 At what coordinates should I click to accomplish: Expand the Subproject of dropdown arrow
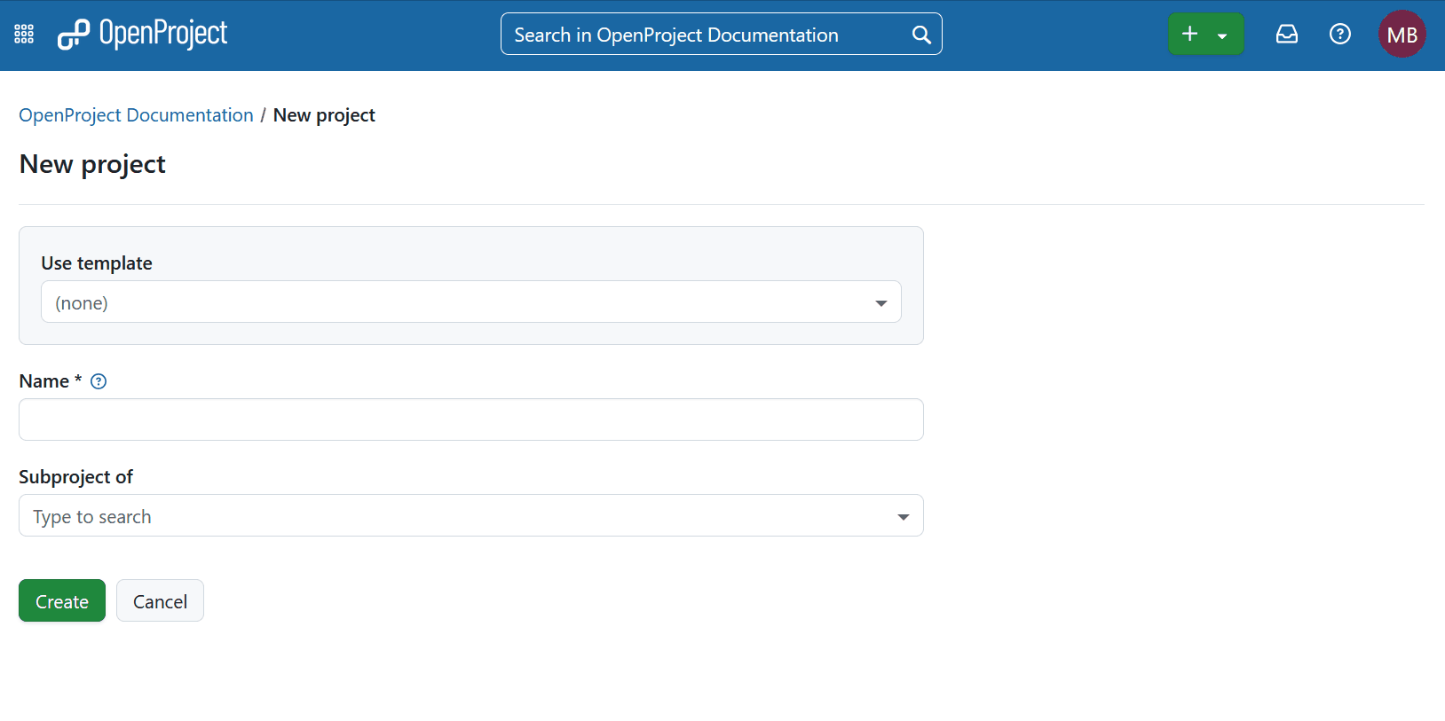coord(903,517)
